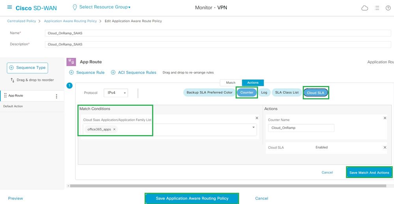Go to Centralized Policy breadcrumb
The height and width of the screenshot is (204, 394).
[x=22, y=21]
